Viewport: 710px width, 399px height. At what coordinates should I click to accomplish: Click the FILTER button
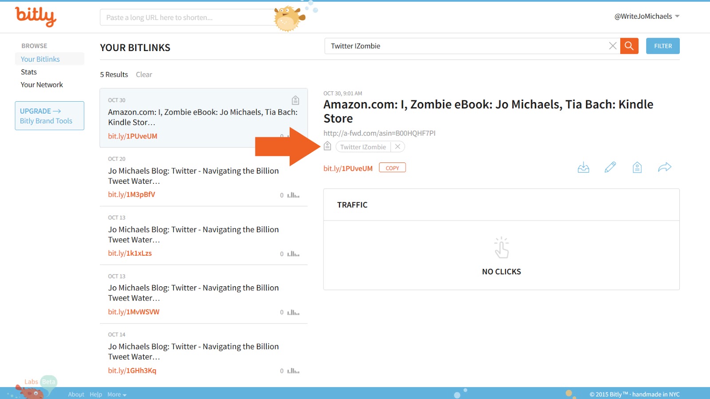pyautogui.click(x=663, y=46)
